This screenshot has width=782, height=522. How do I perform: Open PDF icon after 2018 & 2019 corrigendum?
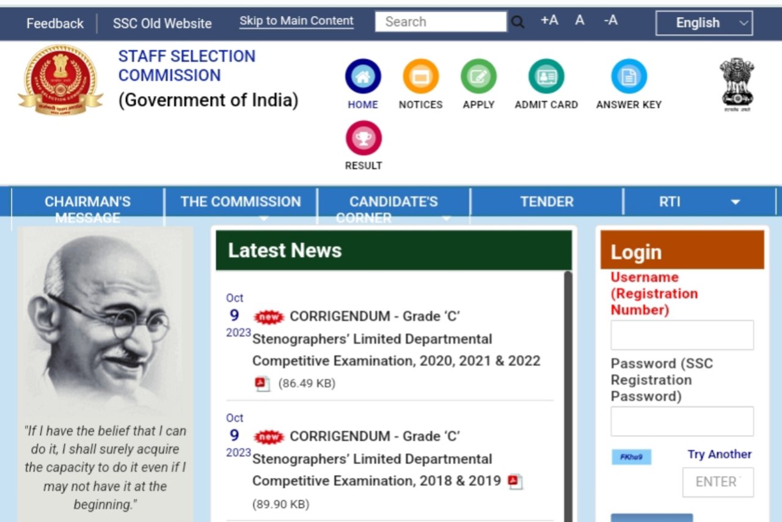tap(515, 481)
